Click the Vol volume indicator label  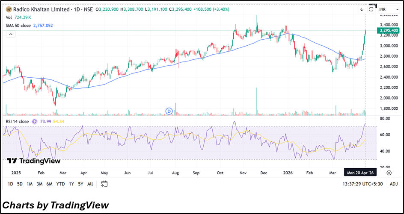click(x=9, y=18)
